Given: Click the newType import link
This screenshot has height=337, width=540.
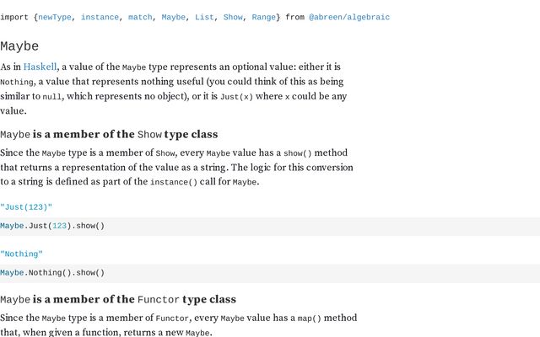Looking at the screenshot, I should click(x=54, y=17).
